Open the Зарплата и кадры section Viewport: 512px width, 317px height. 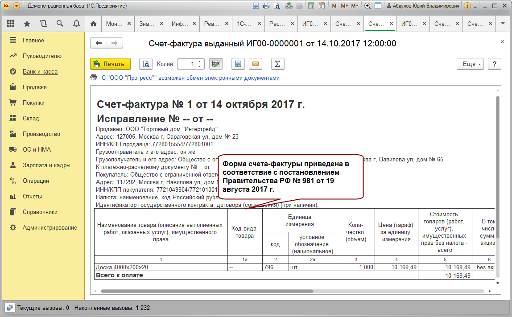pos(46,165)
